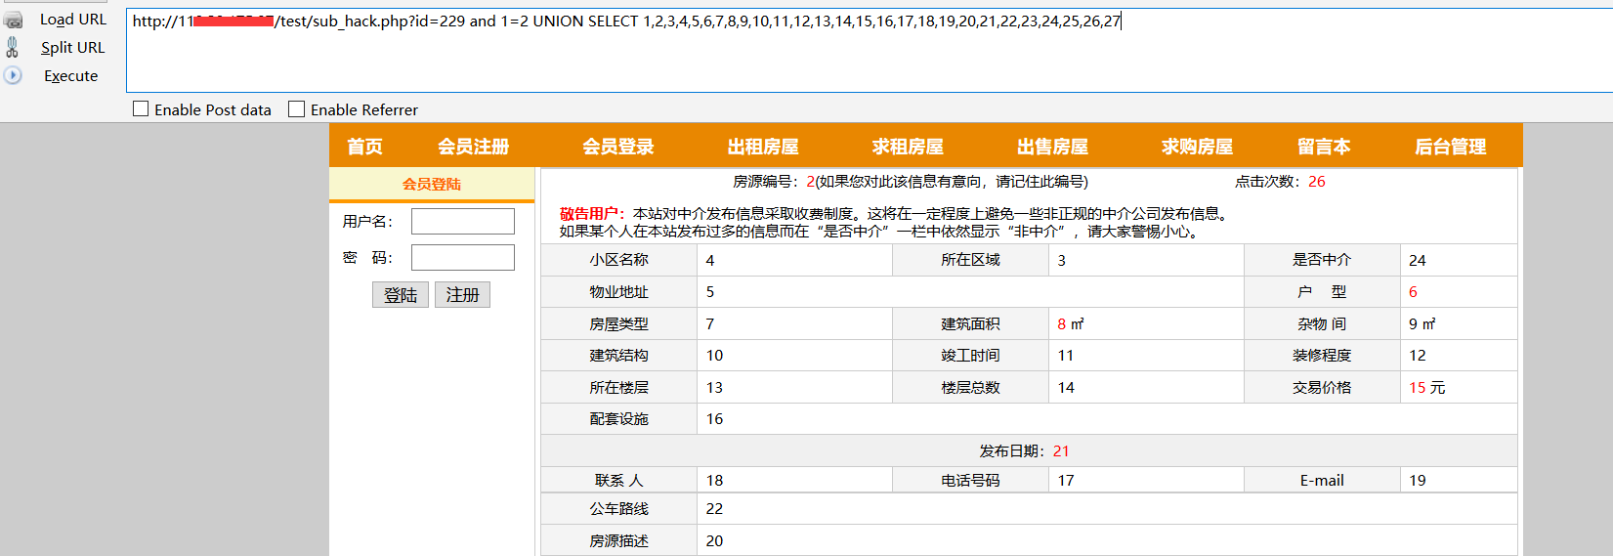Enable Post data checkbox
The image size is (1613, 556).
tap(141, 109)
